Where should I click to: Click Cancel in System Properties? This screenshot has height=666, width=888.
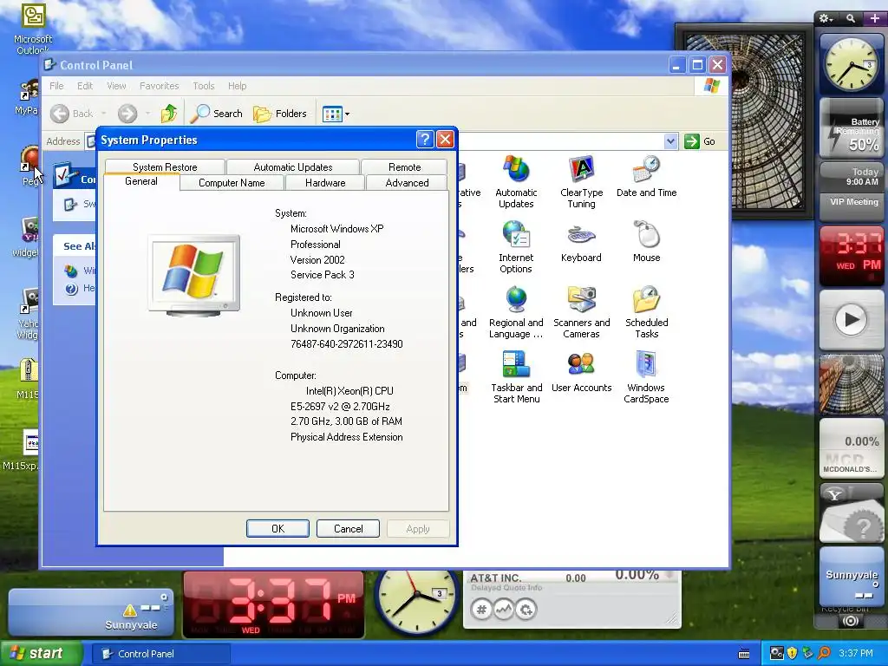pyautogui.click(x=348, y=528)
